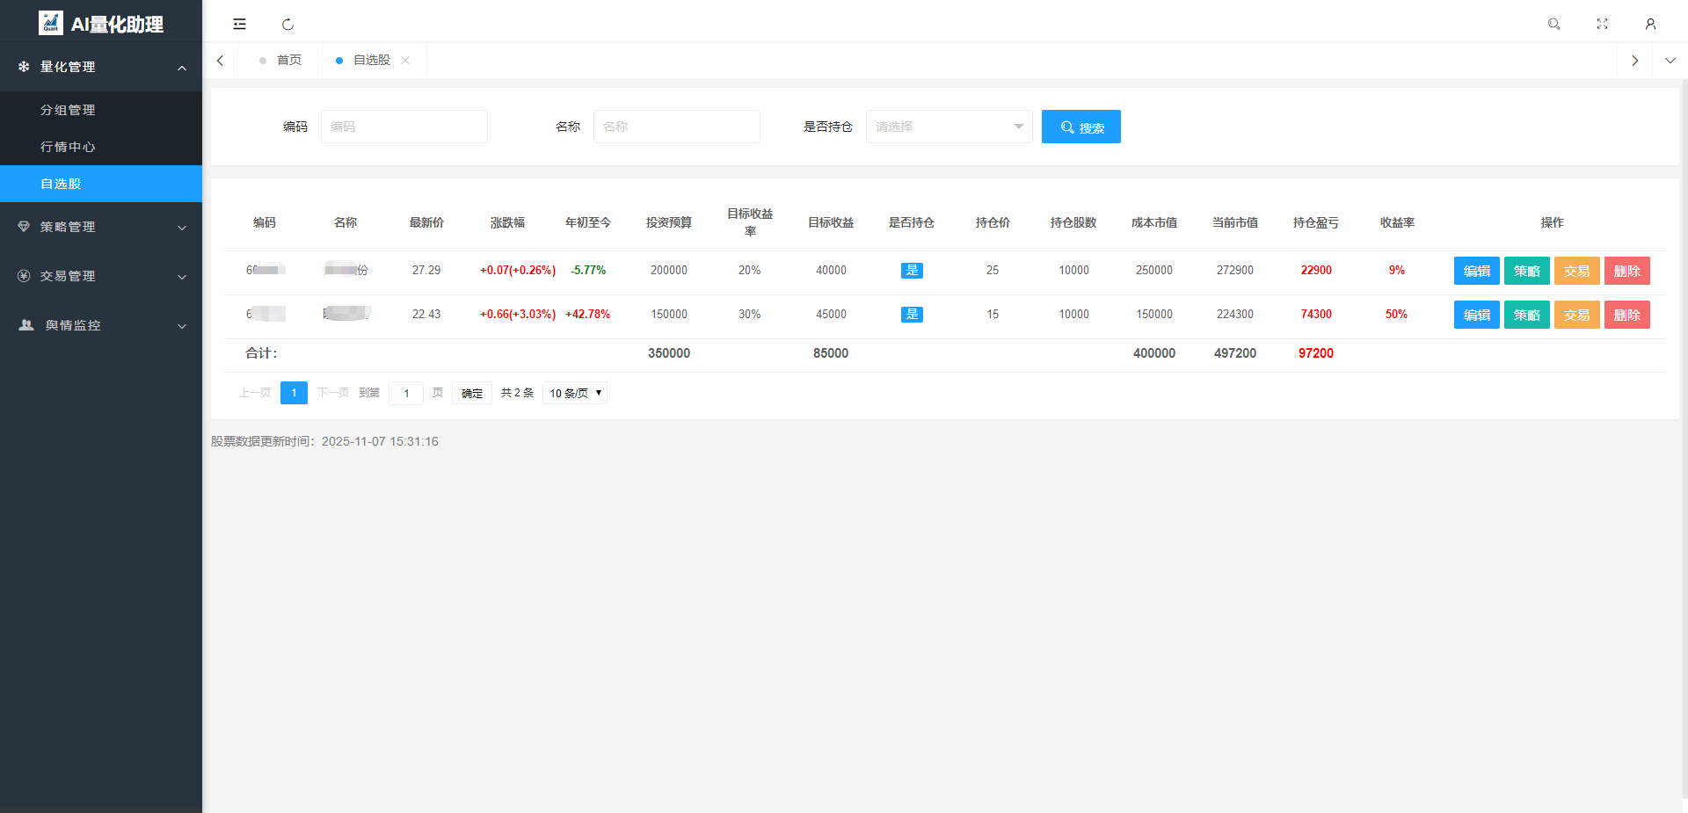Click the AI量化助理 logo

tap(101, 24)
